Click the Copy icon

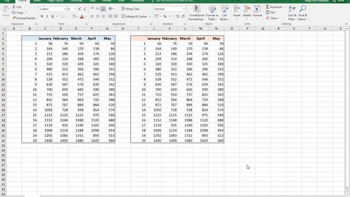coord(14,13)
